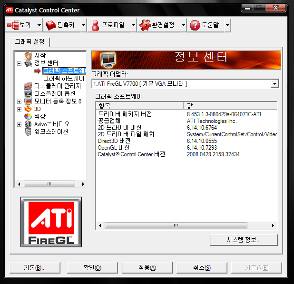294x284 pixels.
Task: Click the 워크스테이션 computer tower icon
Action: pyautogui.click(x=28, y=132)
